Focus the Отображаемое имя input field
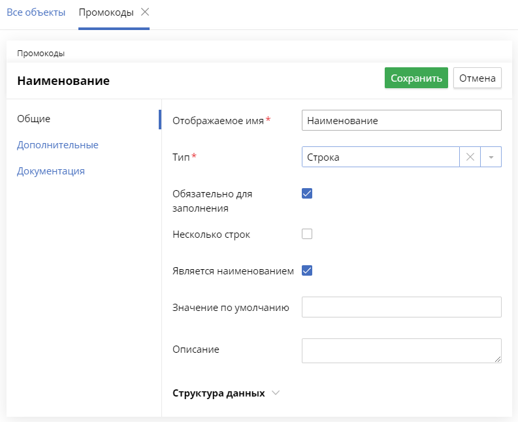The width and height of the screenshot is (518, 422). coord(401,120)
